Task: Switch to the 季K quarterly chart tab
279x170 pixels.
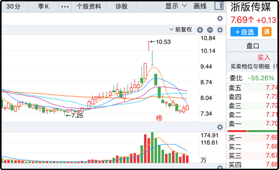Action: click(x=43, y=6)
